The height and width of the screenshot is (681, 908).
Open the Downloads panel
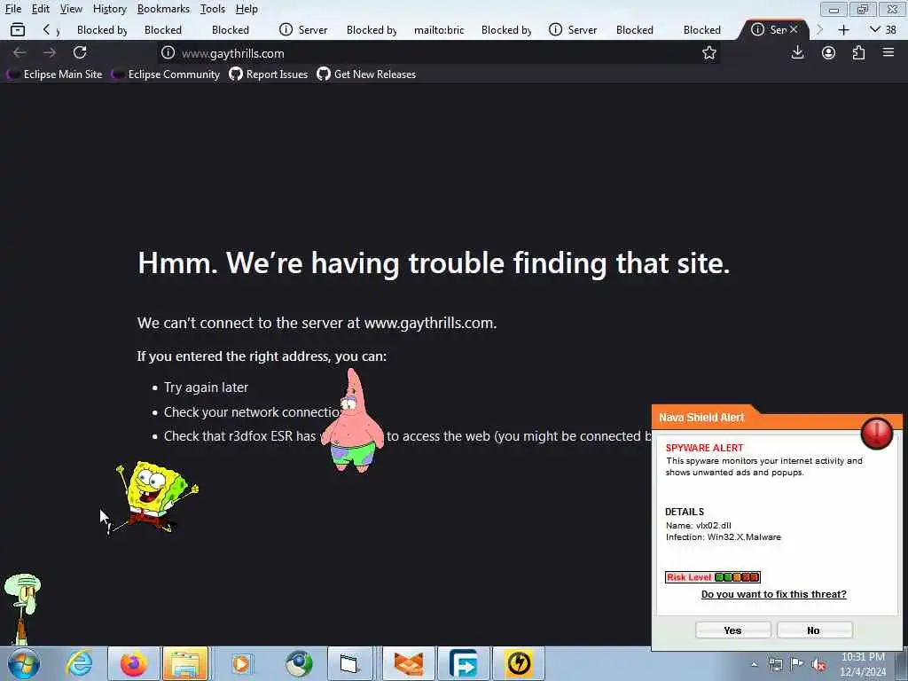797,52
